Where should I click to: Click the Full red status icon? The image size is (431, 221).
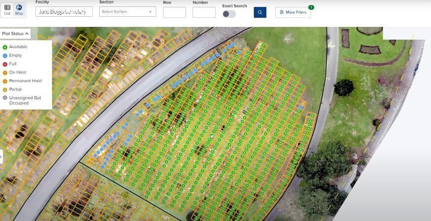click(x=5, y=64)
